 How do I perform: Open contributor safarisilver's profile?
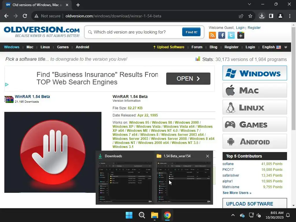click(231, 175)
